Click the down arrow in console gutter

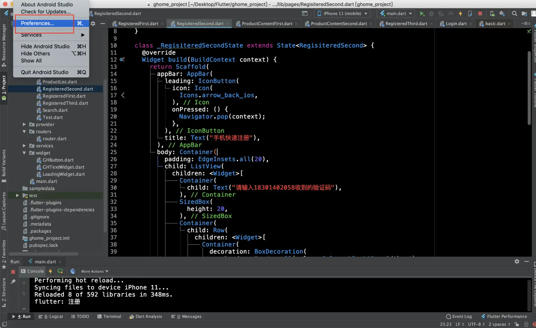[x=24, y=293]
